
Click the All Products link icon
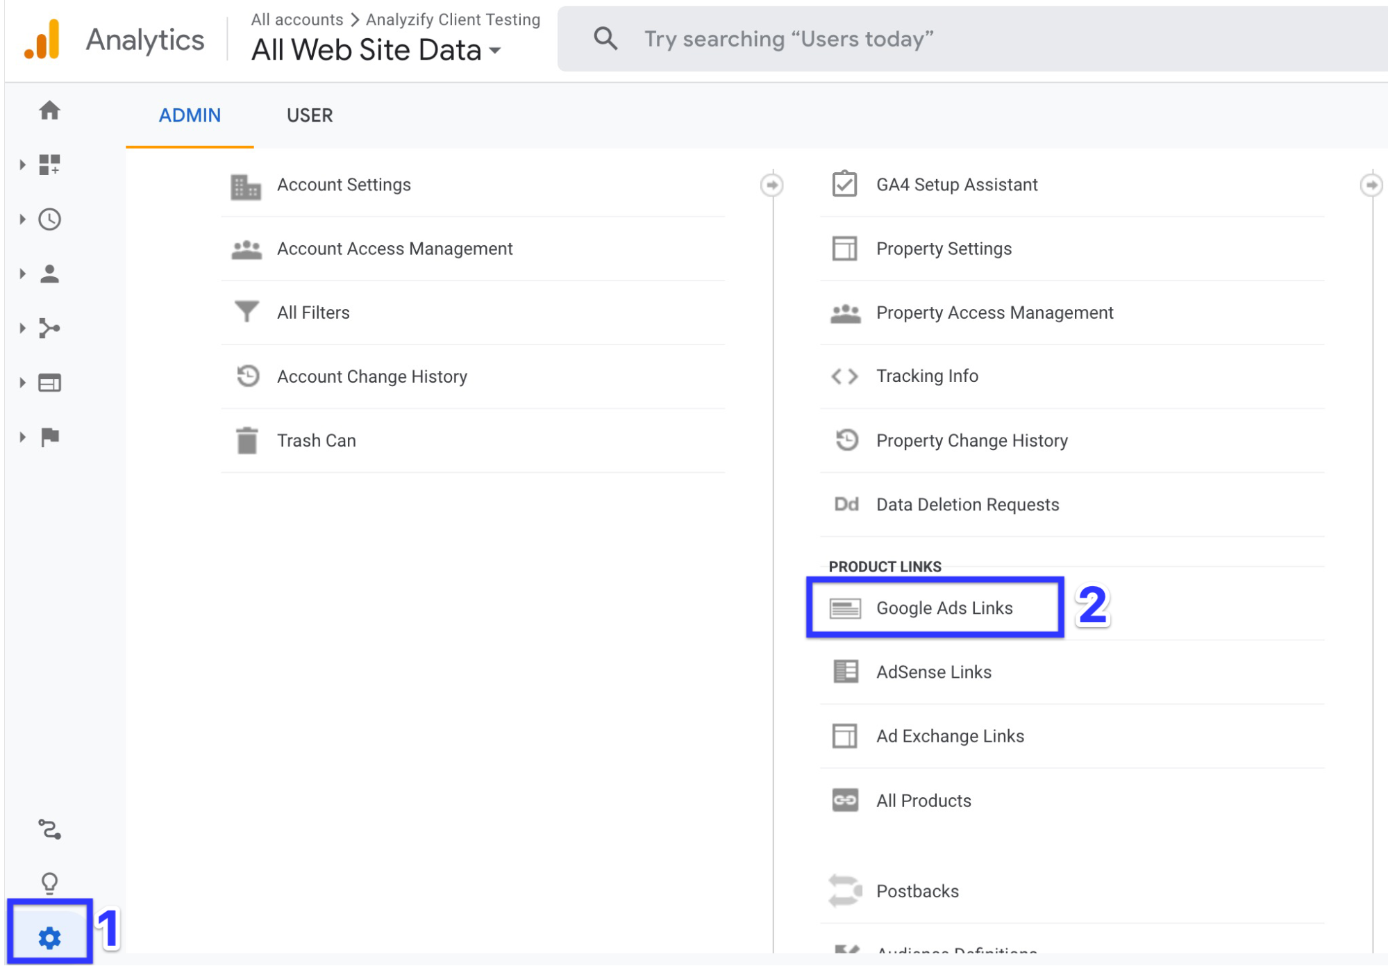point(845,800)
